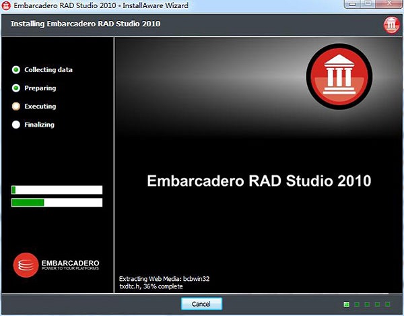Click the 'Executing' step label
Screen dimensions: 404x316
pos(40,106)
